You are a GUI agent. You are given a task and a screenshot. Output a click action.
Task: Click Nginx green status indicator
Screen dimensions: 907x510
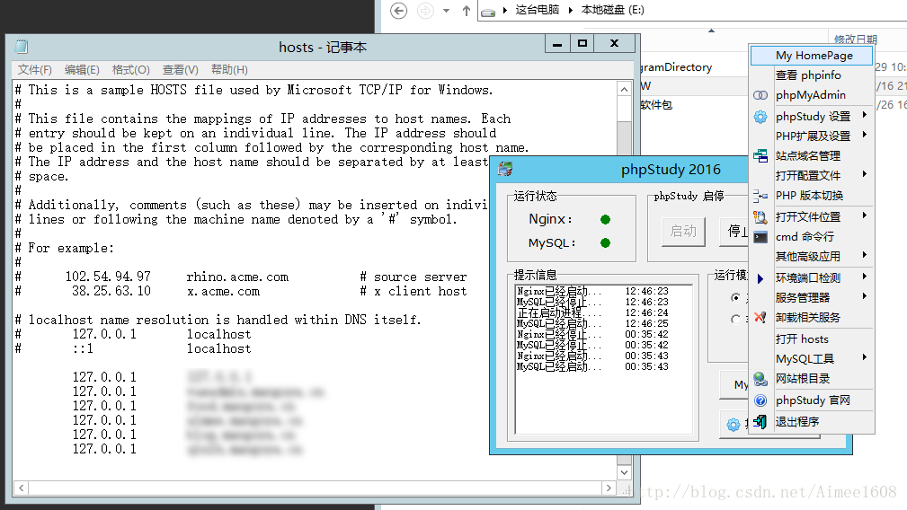point(605,219)
